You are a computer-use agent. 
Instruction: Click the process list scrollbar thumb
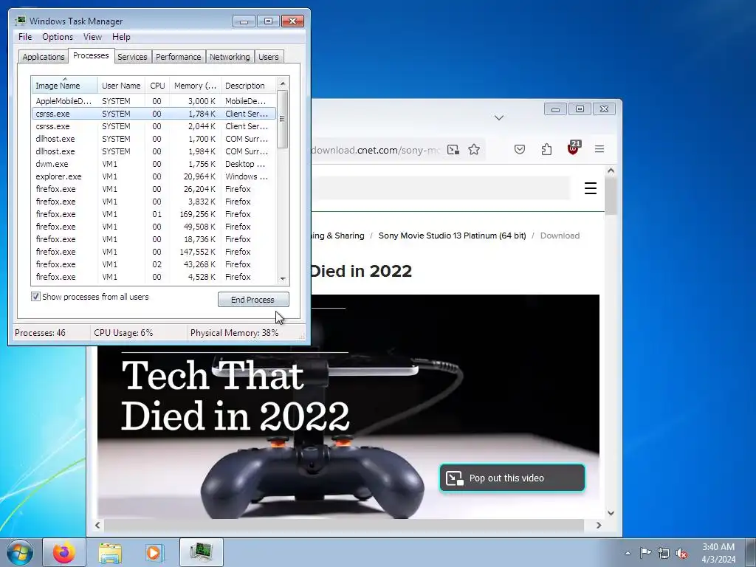(x=283, y=119)
